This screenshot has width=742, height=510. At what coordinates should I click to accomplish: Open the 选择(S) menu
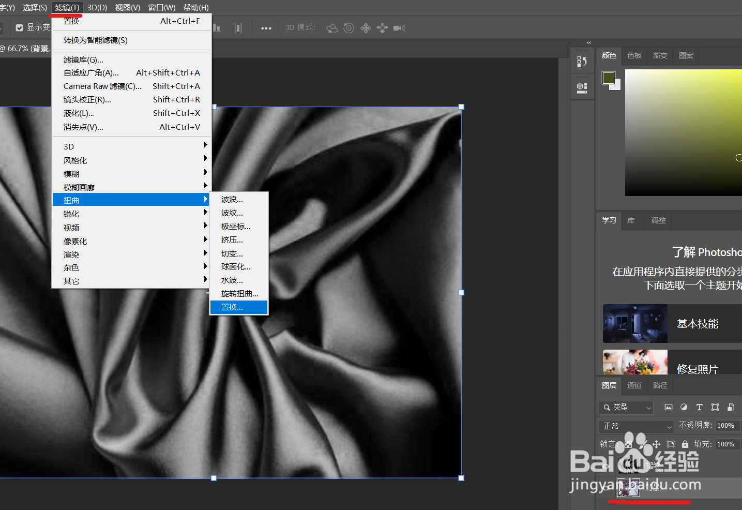pos(35,8)
